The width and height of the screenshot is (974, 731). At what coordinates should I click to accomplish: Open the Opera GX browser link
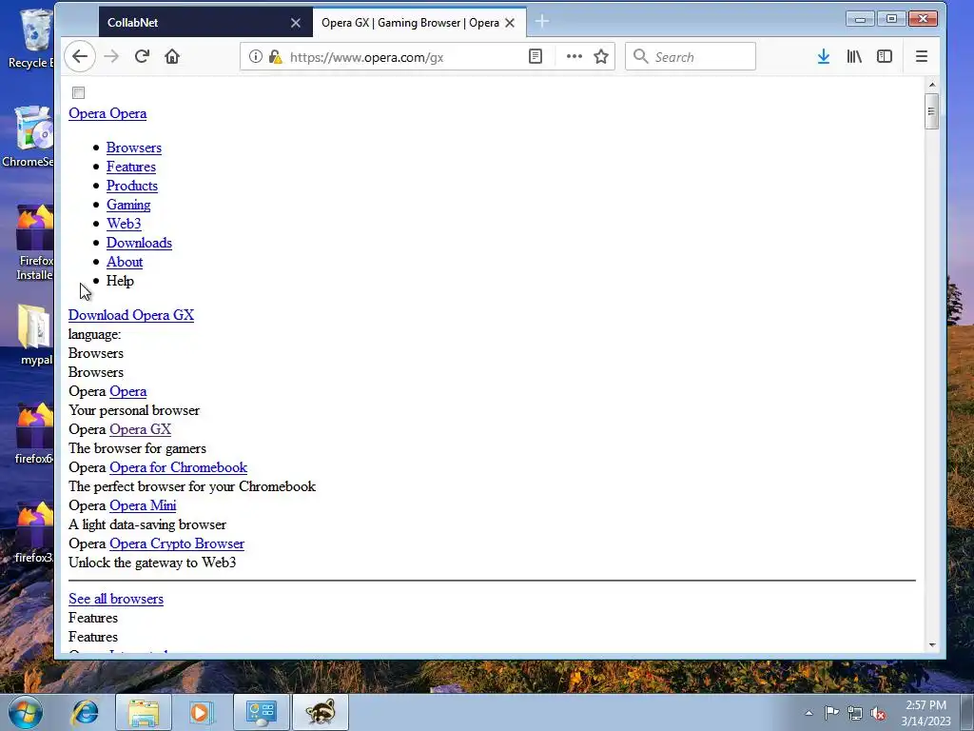141,429
